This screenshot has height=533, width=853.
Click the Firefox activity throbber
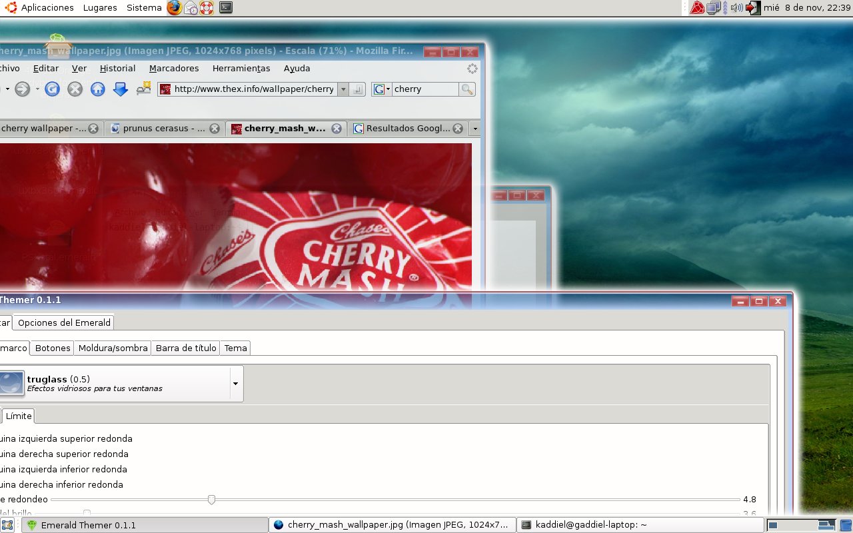click(x=472, y=69)
